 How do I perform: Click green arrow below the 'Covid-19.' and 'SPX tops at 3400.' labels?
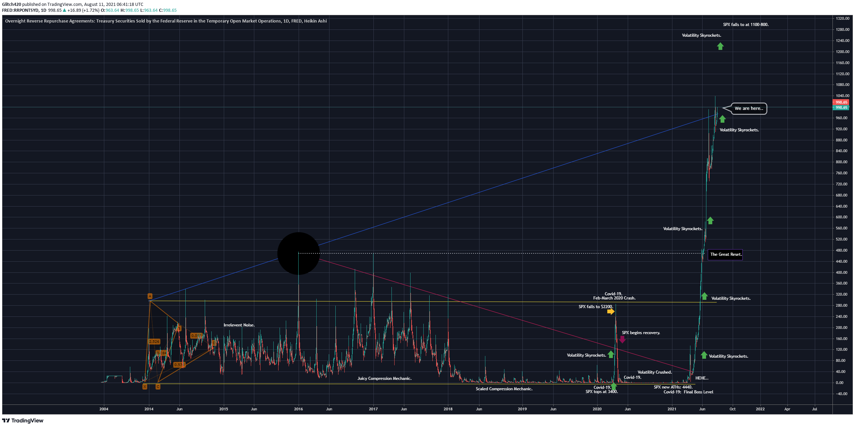pos(614,386)
